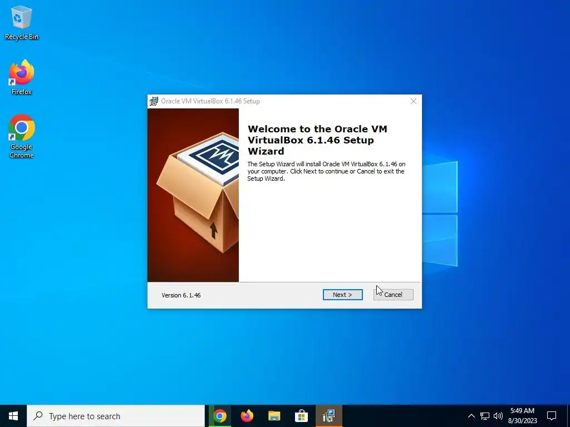Open the volume control tray icon
Viewport: 570px width, 427px height.
(x=498, y=416)
